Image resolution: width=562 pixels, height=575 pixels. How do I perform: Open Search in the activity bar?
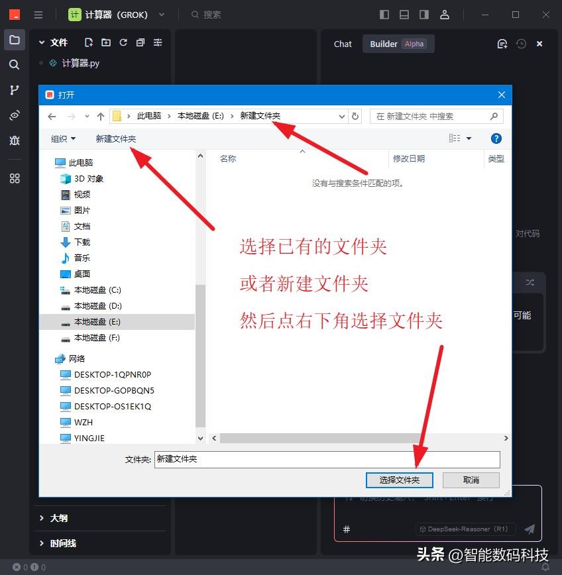point(15,64)
